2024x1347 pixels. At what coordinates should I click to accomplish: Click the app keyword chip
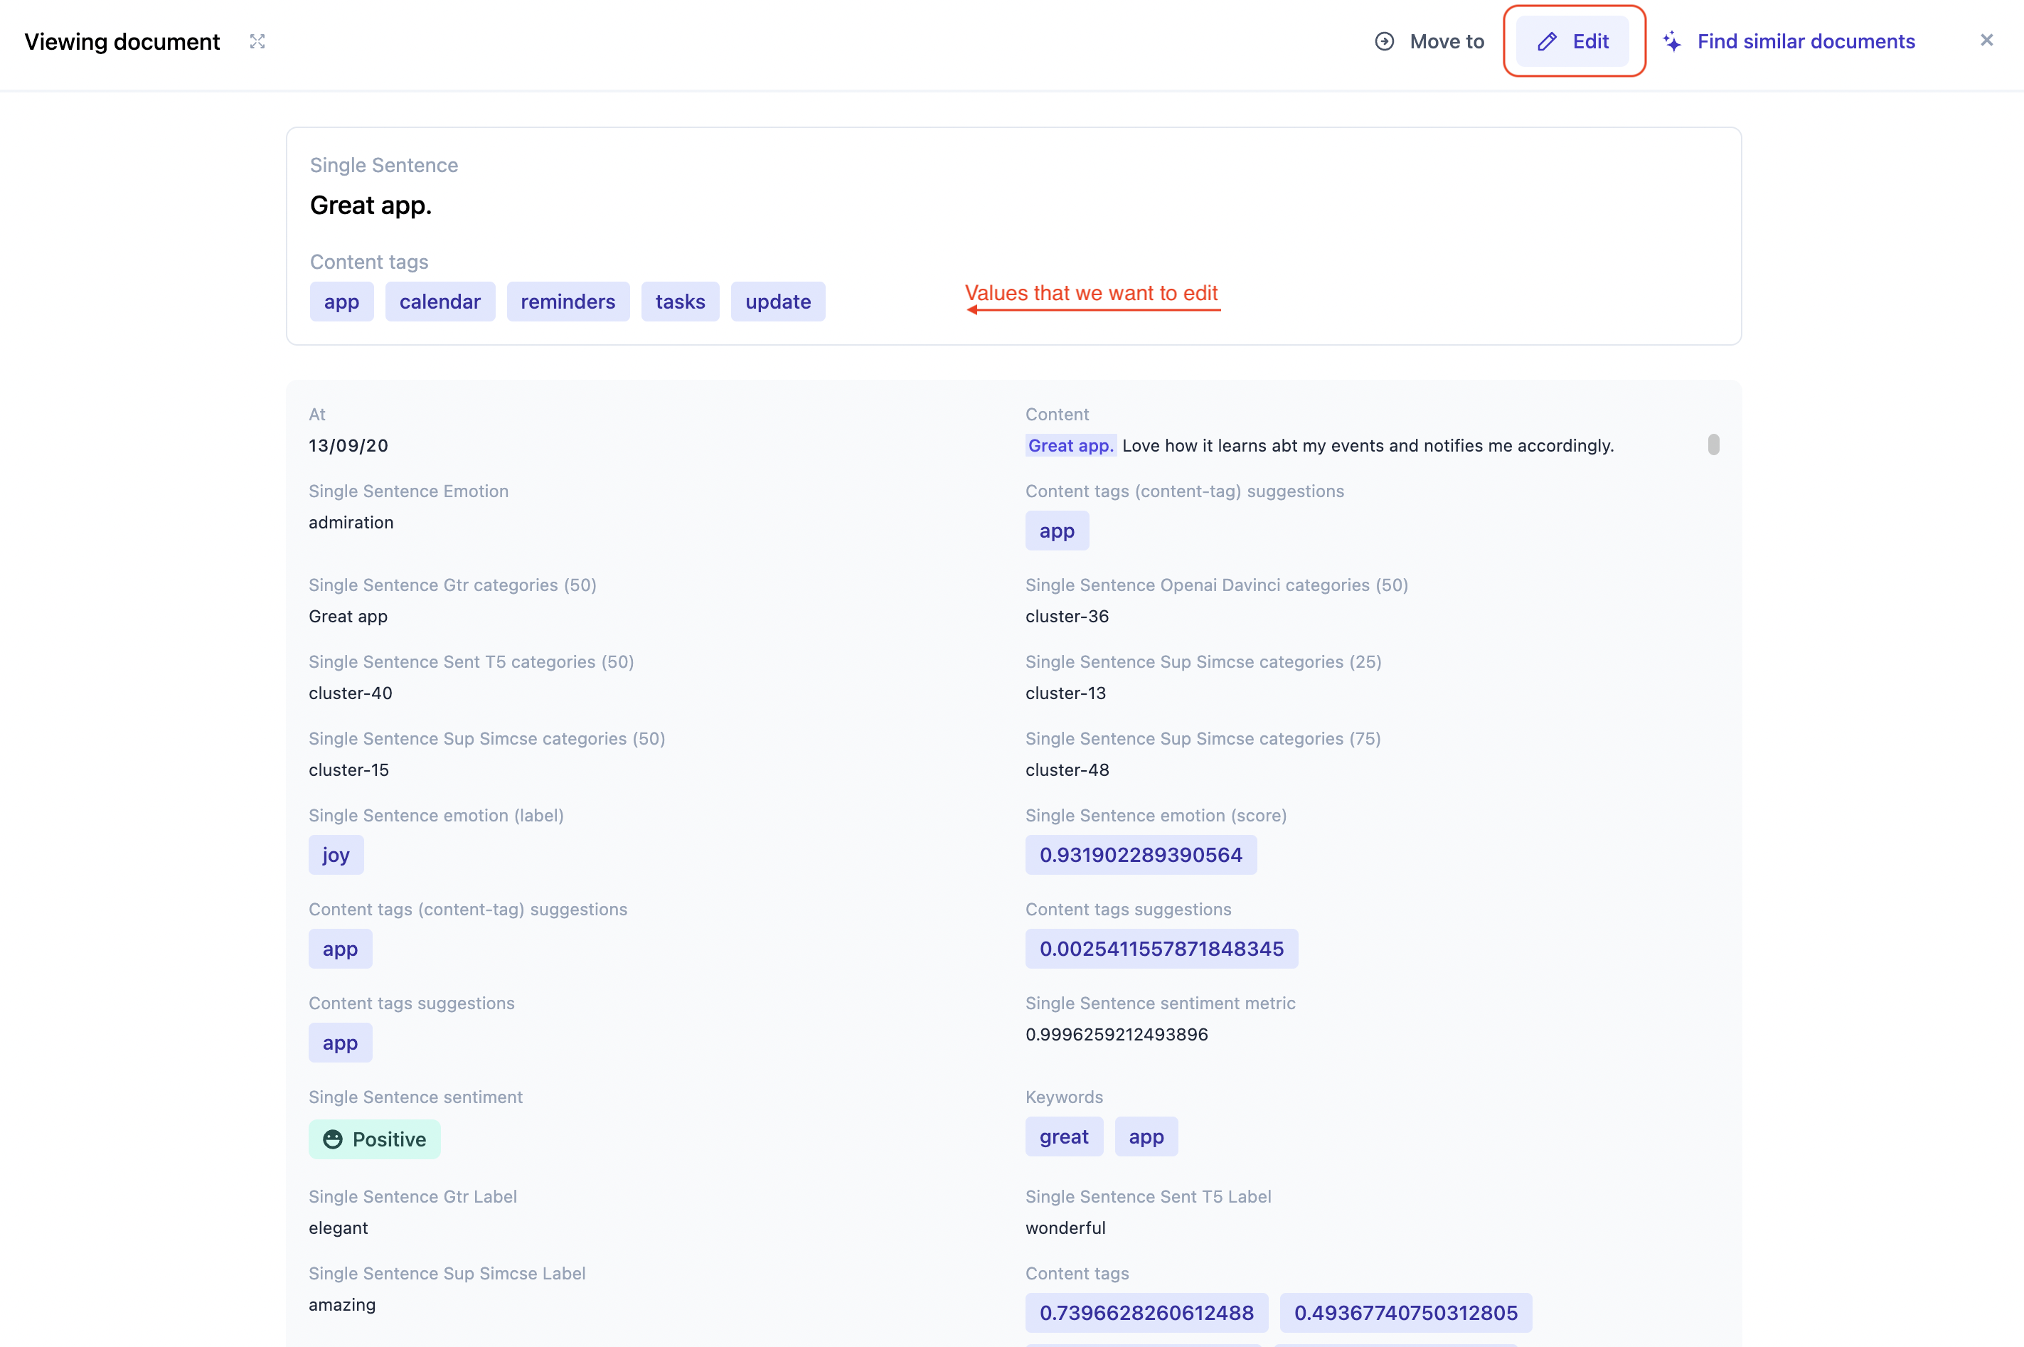(1146, 1136)
